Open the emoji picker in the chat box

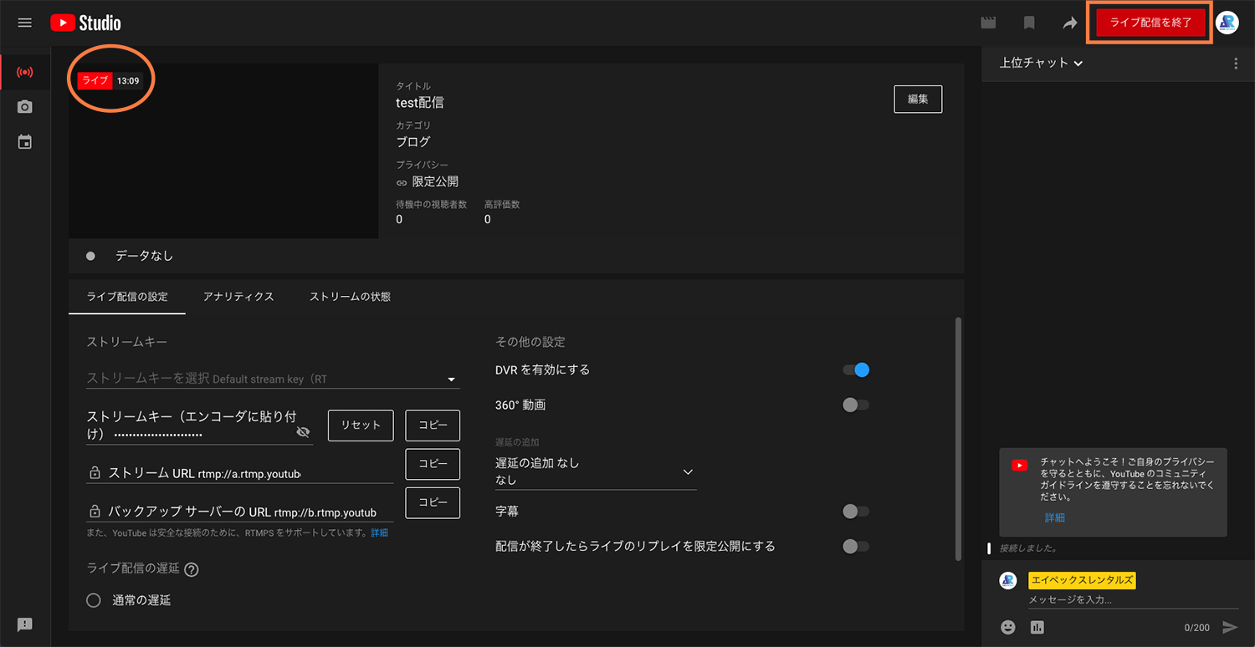pyautogui.click(x=1008, y=626)
